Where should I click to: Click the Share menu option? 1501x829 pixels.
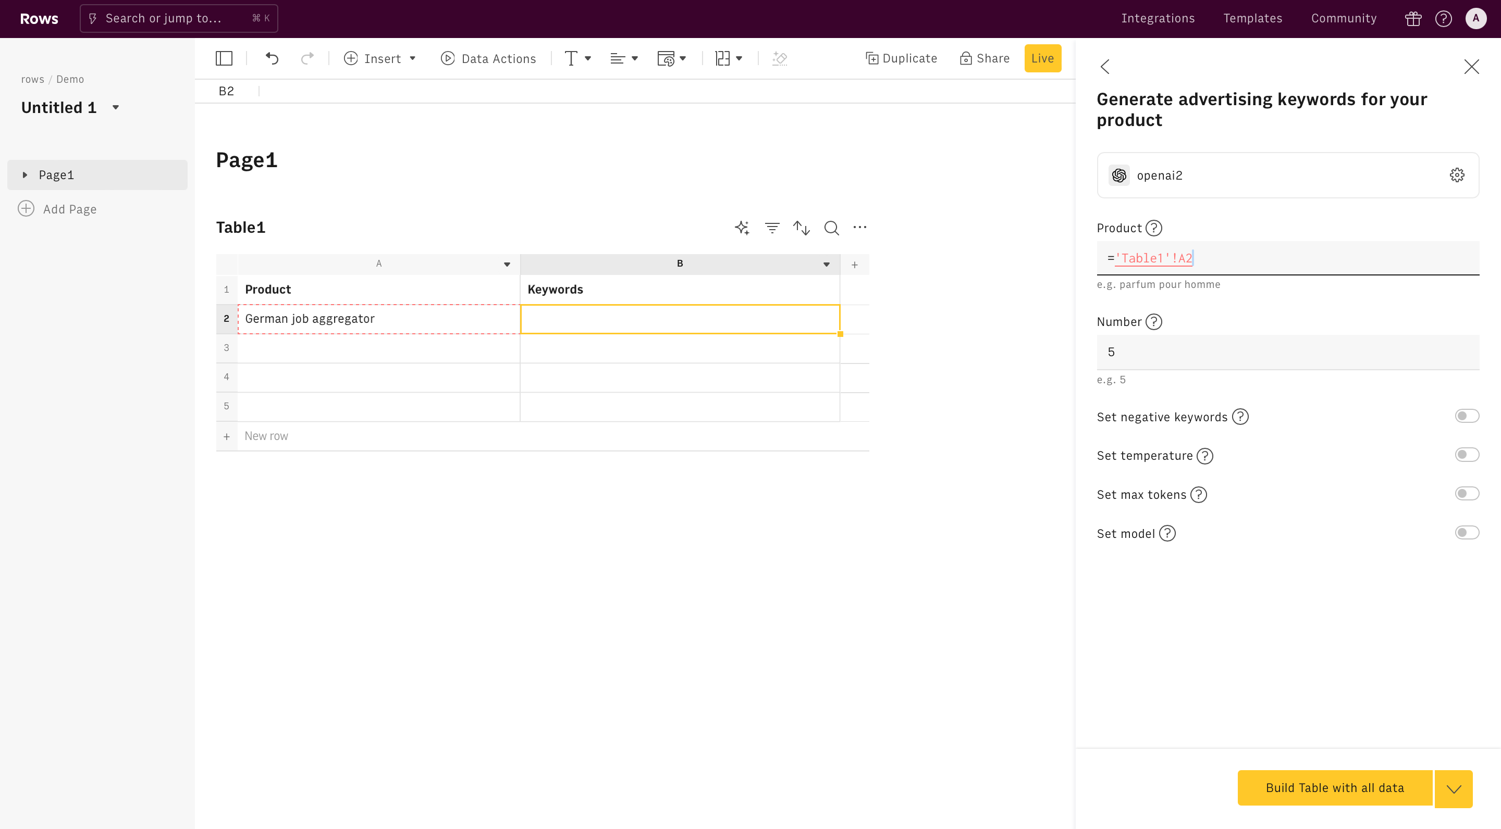(x=985, y=58)
